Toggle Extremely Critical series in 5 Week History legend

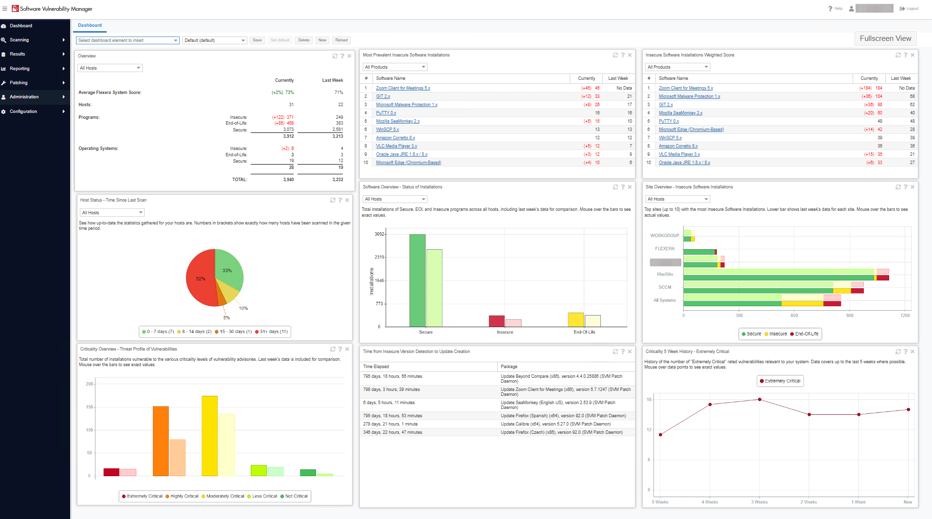(x=780, y=381)
